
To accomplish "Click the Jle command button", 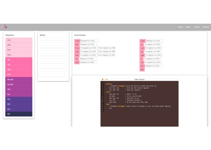I will coord(142,63).
